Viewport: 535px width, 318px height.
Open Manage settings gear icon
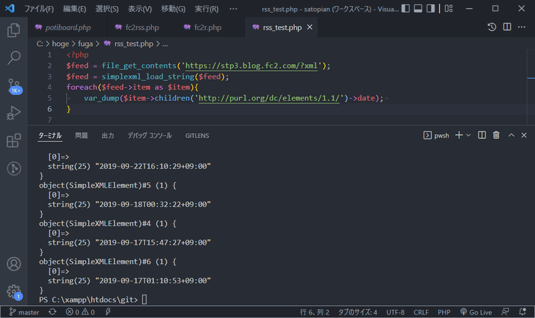[14, 292]
